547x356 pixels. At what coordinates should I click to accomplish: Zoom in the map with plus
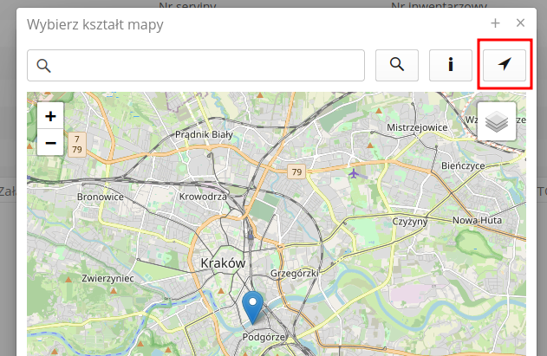[x=50, y=116]
